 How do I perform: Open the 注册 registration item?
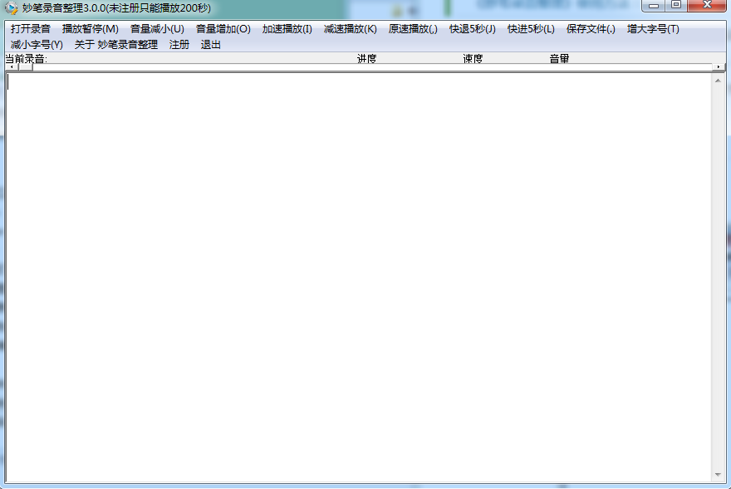[x=179, y=45]
